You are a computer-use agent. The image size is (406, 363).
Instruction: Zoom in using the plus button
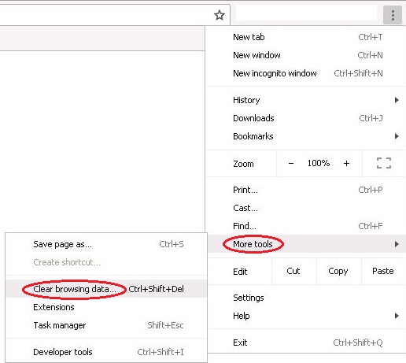point(346,164)
